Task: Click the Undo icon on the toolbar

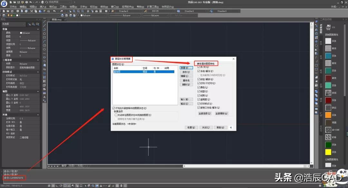Action: click(x=54, y=11)
